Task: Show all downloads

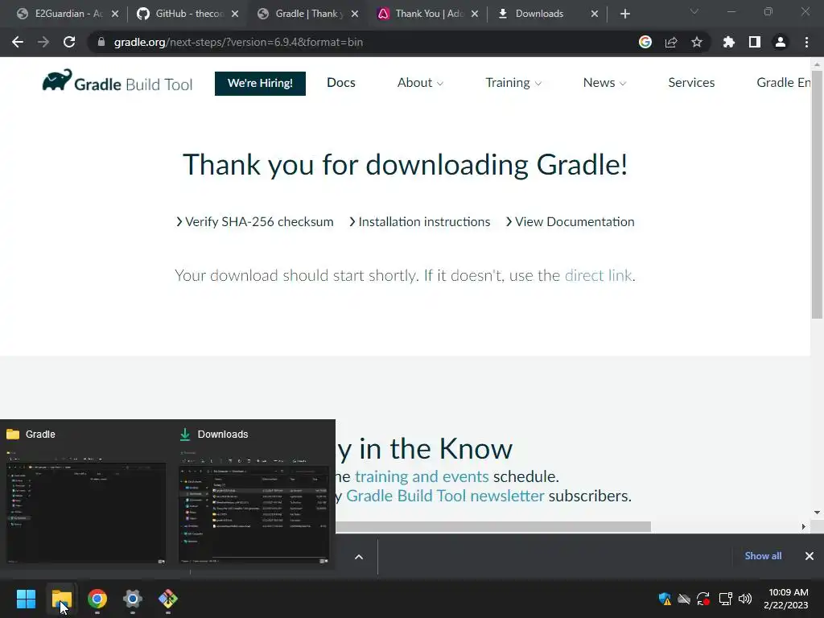Action: click(x=763, y=556)
